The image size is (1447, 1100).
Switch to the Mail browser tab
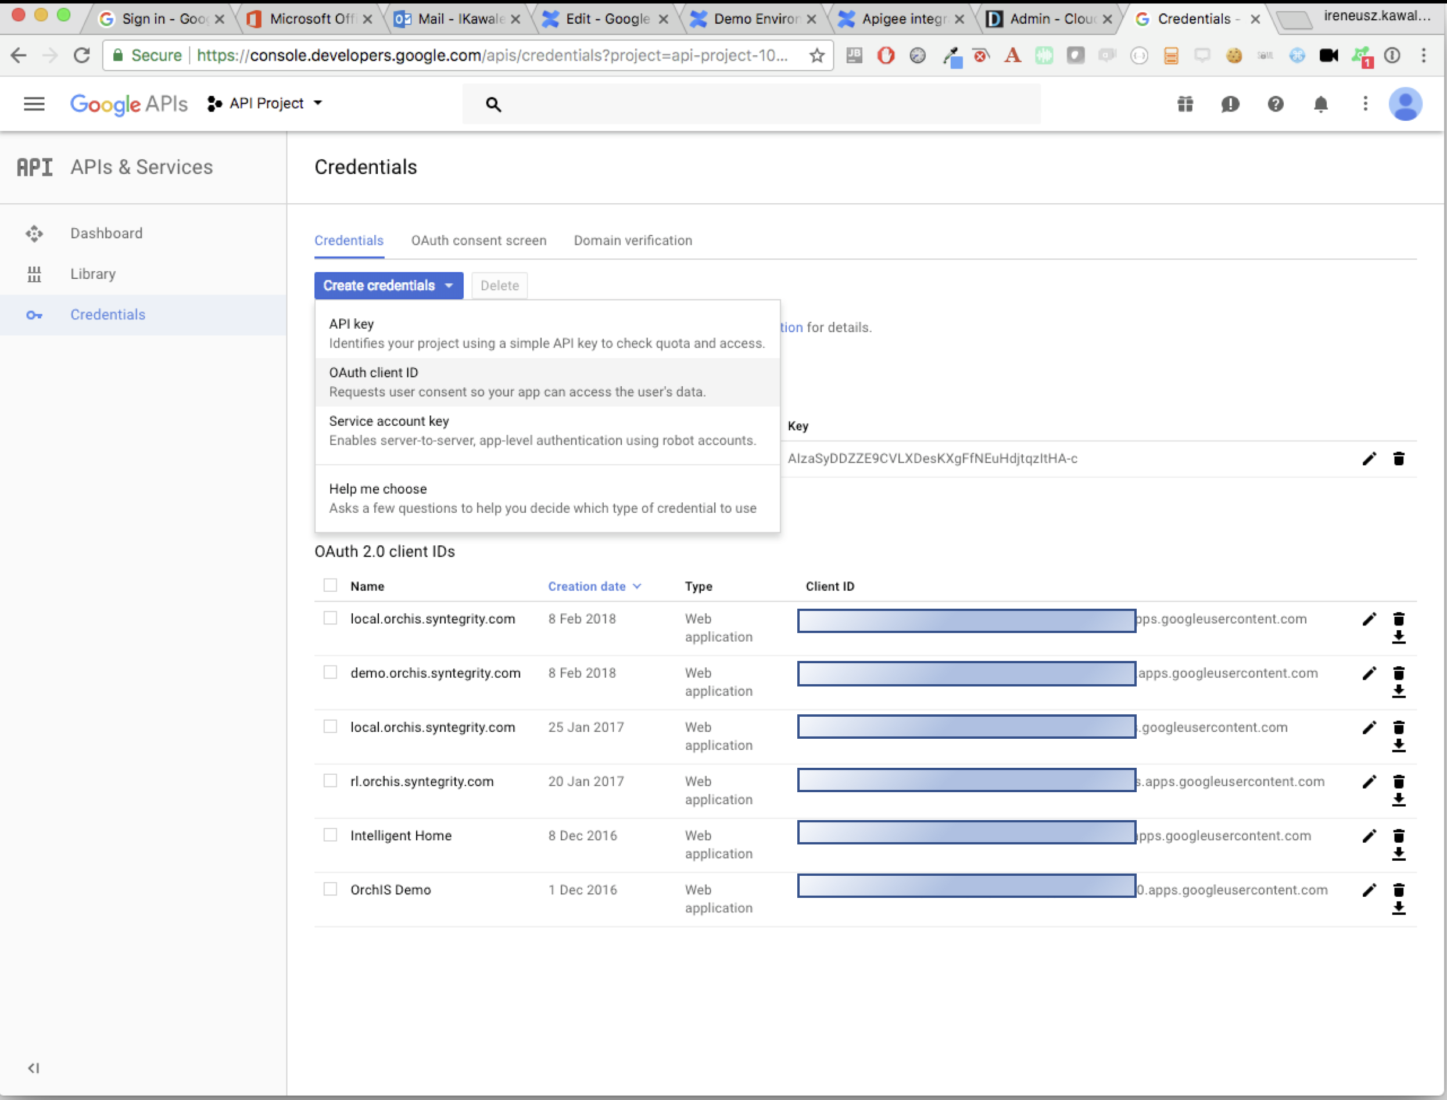coord(459,19)
